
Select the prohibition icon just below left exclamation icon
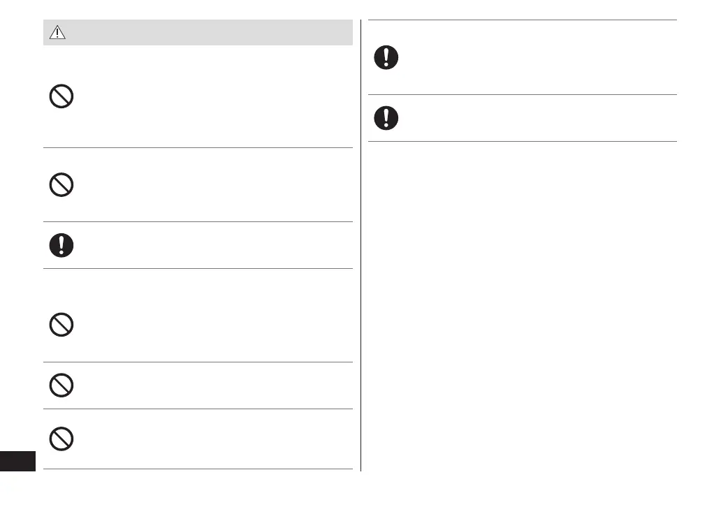click(61, 325)
